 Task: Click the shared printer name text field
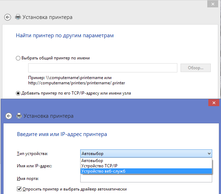(x=102, y=68)
